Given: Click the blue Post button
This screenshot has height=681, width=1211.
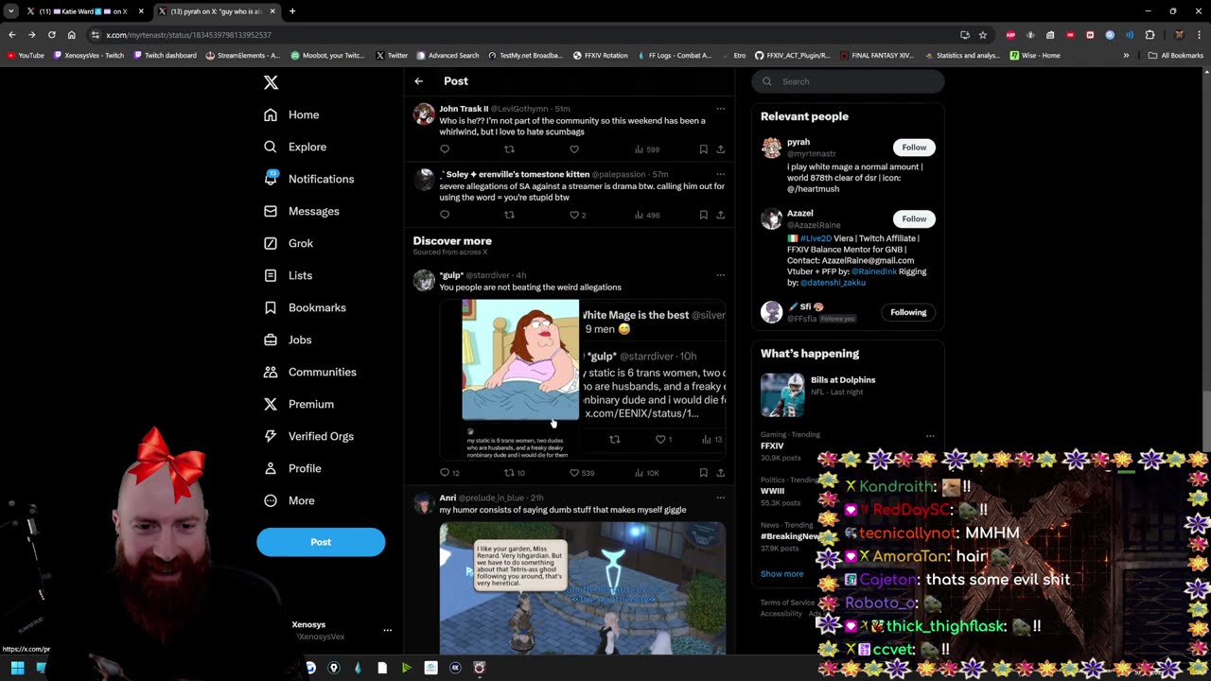Looking at the screenshot, I should [x=321, y=542].
